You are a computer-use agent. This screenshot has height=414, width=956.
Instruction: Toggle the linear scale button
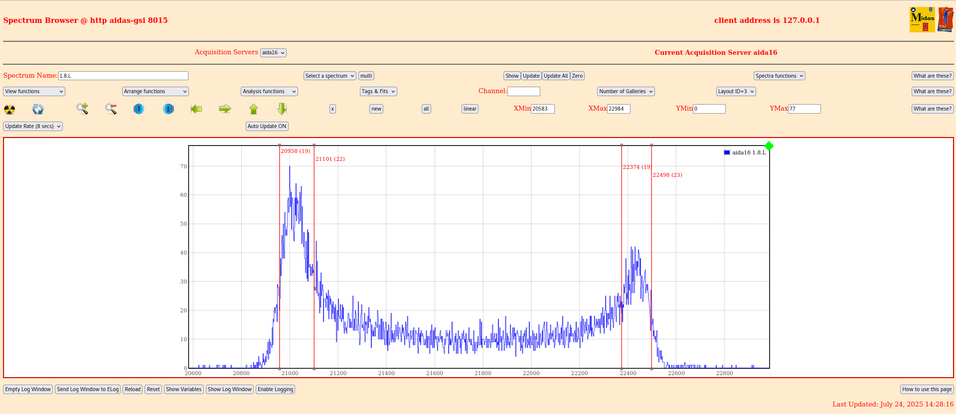tap(470, 109)
